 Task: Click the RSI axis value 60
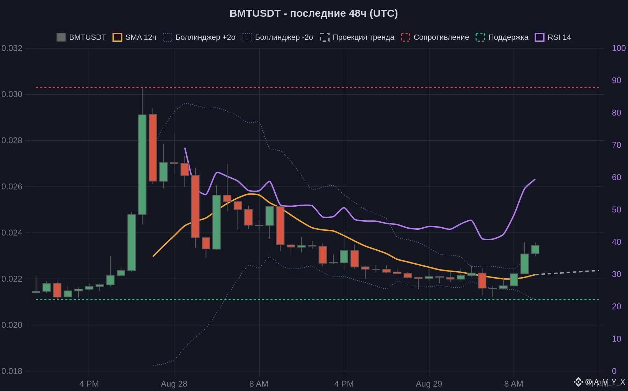coord(616,177)
